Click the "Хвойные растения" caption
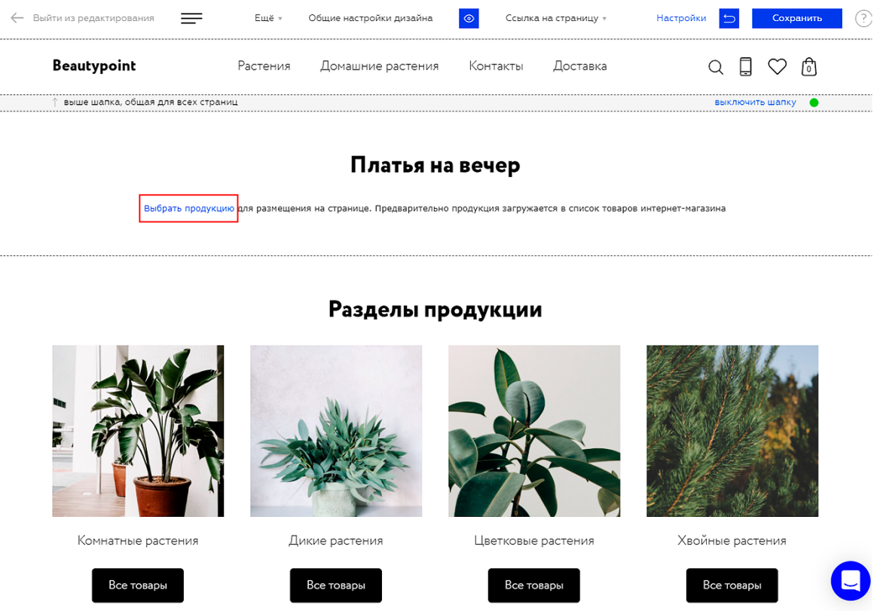This screenshot has width=874, height=611. [x=732, y=541]
